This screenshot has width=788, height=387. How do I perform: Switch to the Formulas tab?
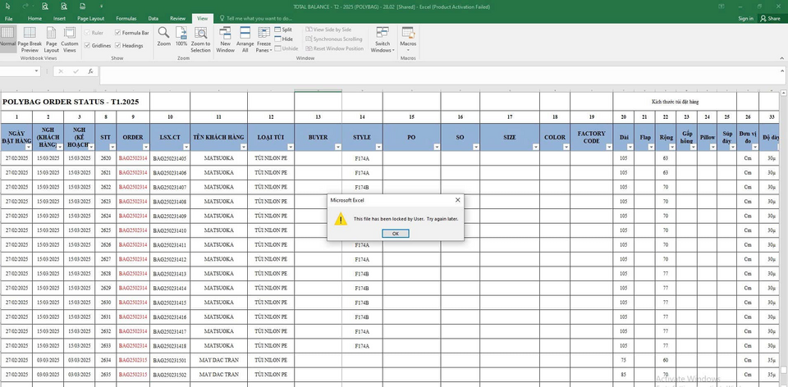126,19
